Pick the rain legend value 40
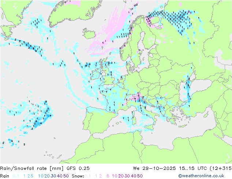 (x=60, y=176)
